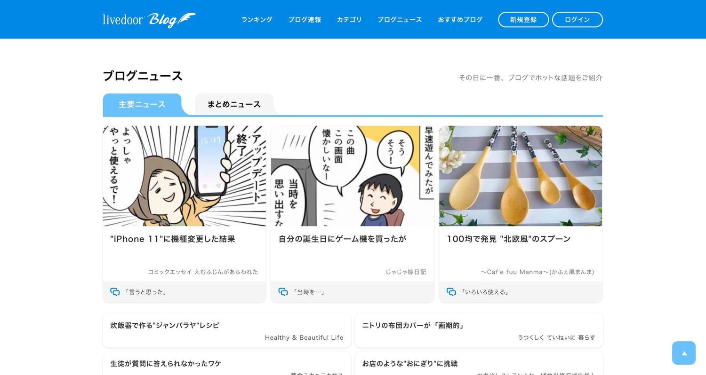The width and height of the screenshot is (706, 375).
Task: Open the おすすめブログ menu item
Action: coord(460,20)
